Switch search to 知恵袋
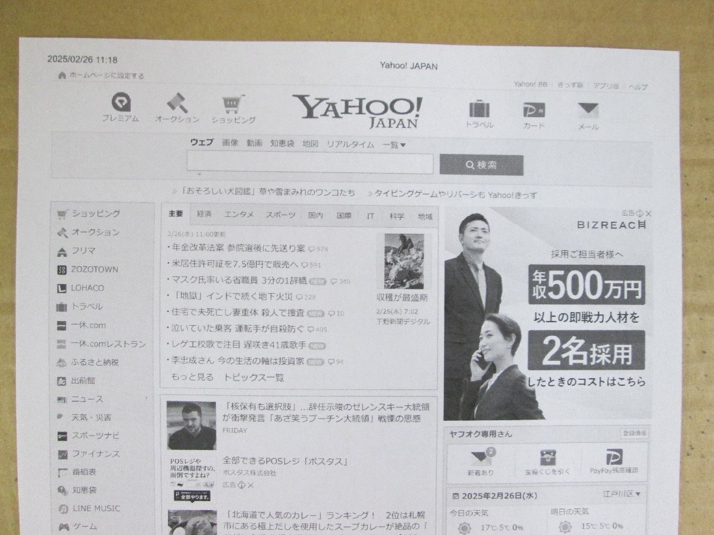 point(282,143)
